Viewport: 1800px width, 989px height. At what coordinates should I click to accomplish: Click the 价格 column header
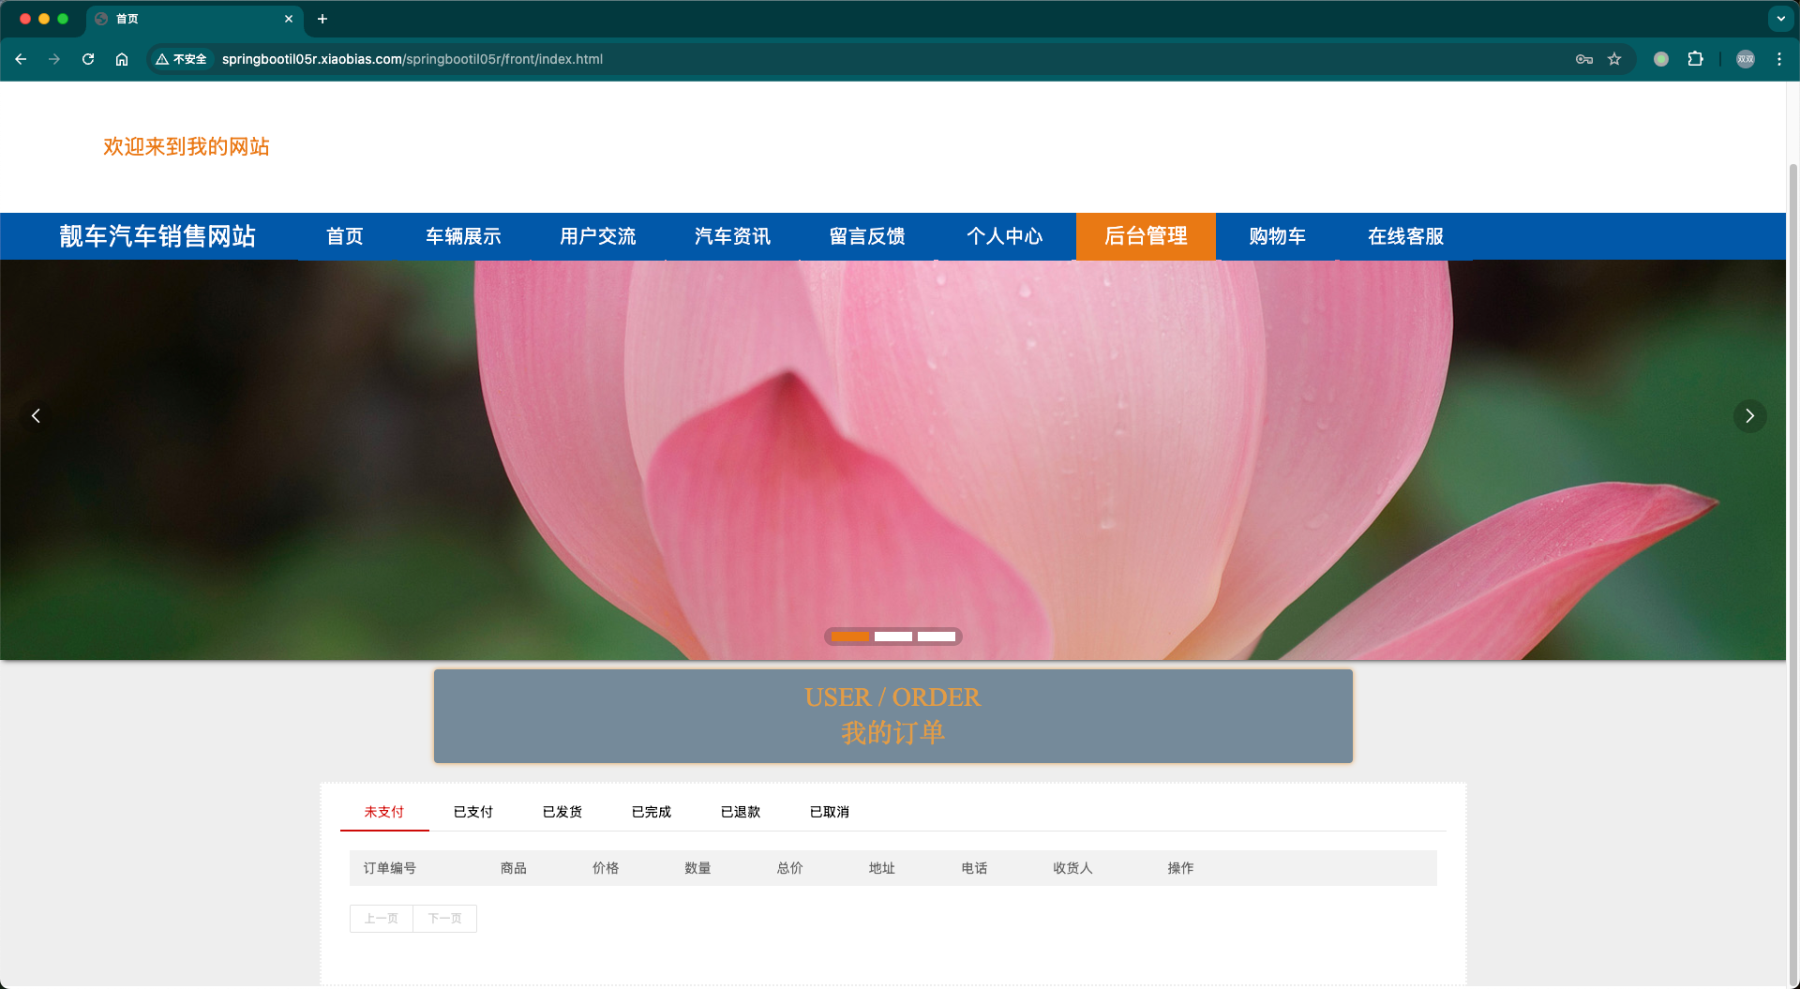click(x=606, y=868)
